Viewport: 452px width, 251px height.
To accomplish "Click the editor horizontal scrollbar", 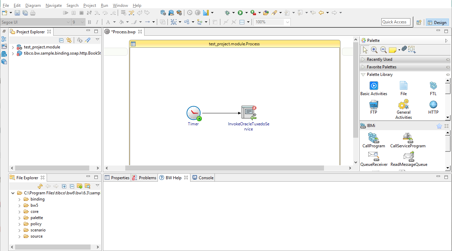I will click(x=224, y=168).
